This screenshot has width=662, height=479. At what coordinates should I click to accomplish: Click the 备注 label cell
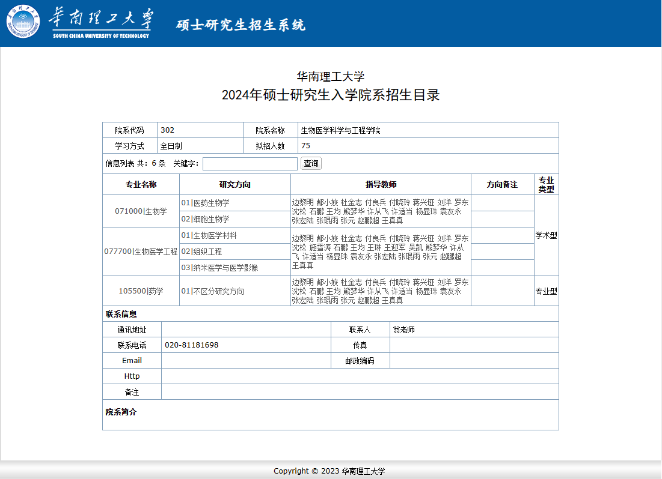132,392
